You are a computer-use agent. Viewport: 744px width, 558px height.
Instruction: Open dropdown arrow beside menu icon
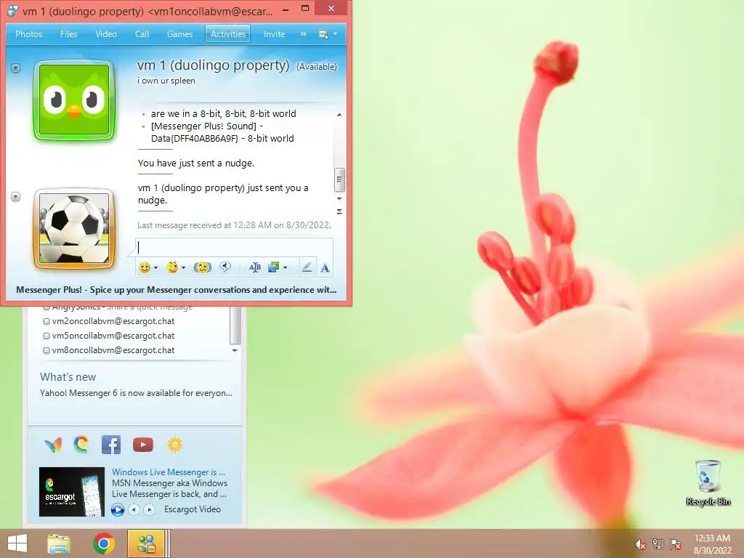point(336,34)
